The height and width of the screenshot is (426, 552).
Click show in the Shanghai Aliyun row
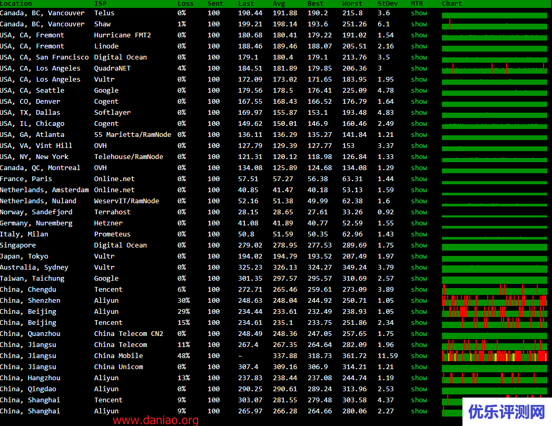419,411
